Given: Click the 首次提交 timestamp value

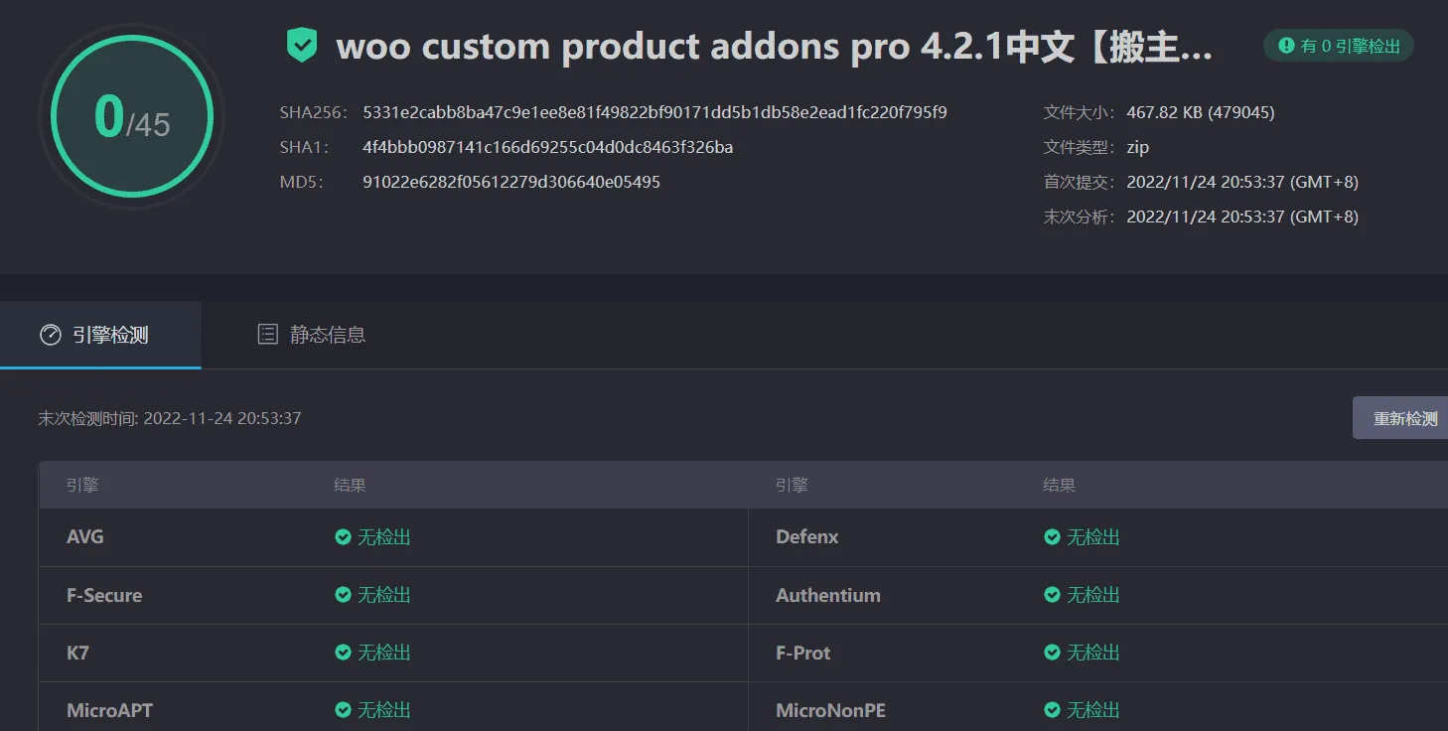Looking at the screenshot, I should coord(1242,182).
